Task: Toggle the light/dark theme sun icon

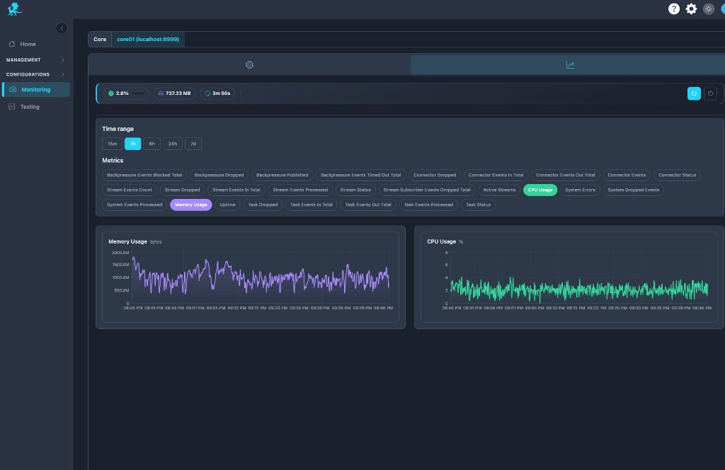Action: (x=708, y=8)
